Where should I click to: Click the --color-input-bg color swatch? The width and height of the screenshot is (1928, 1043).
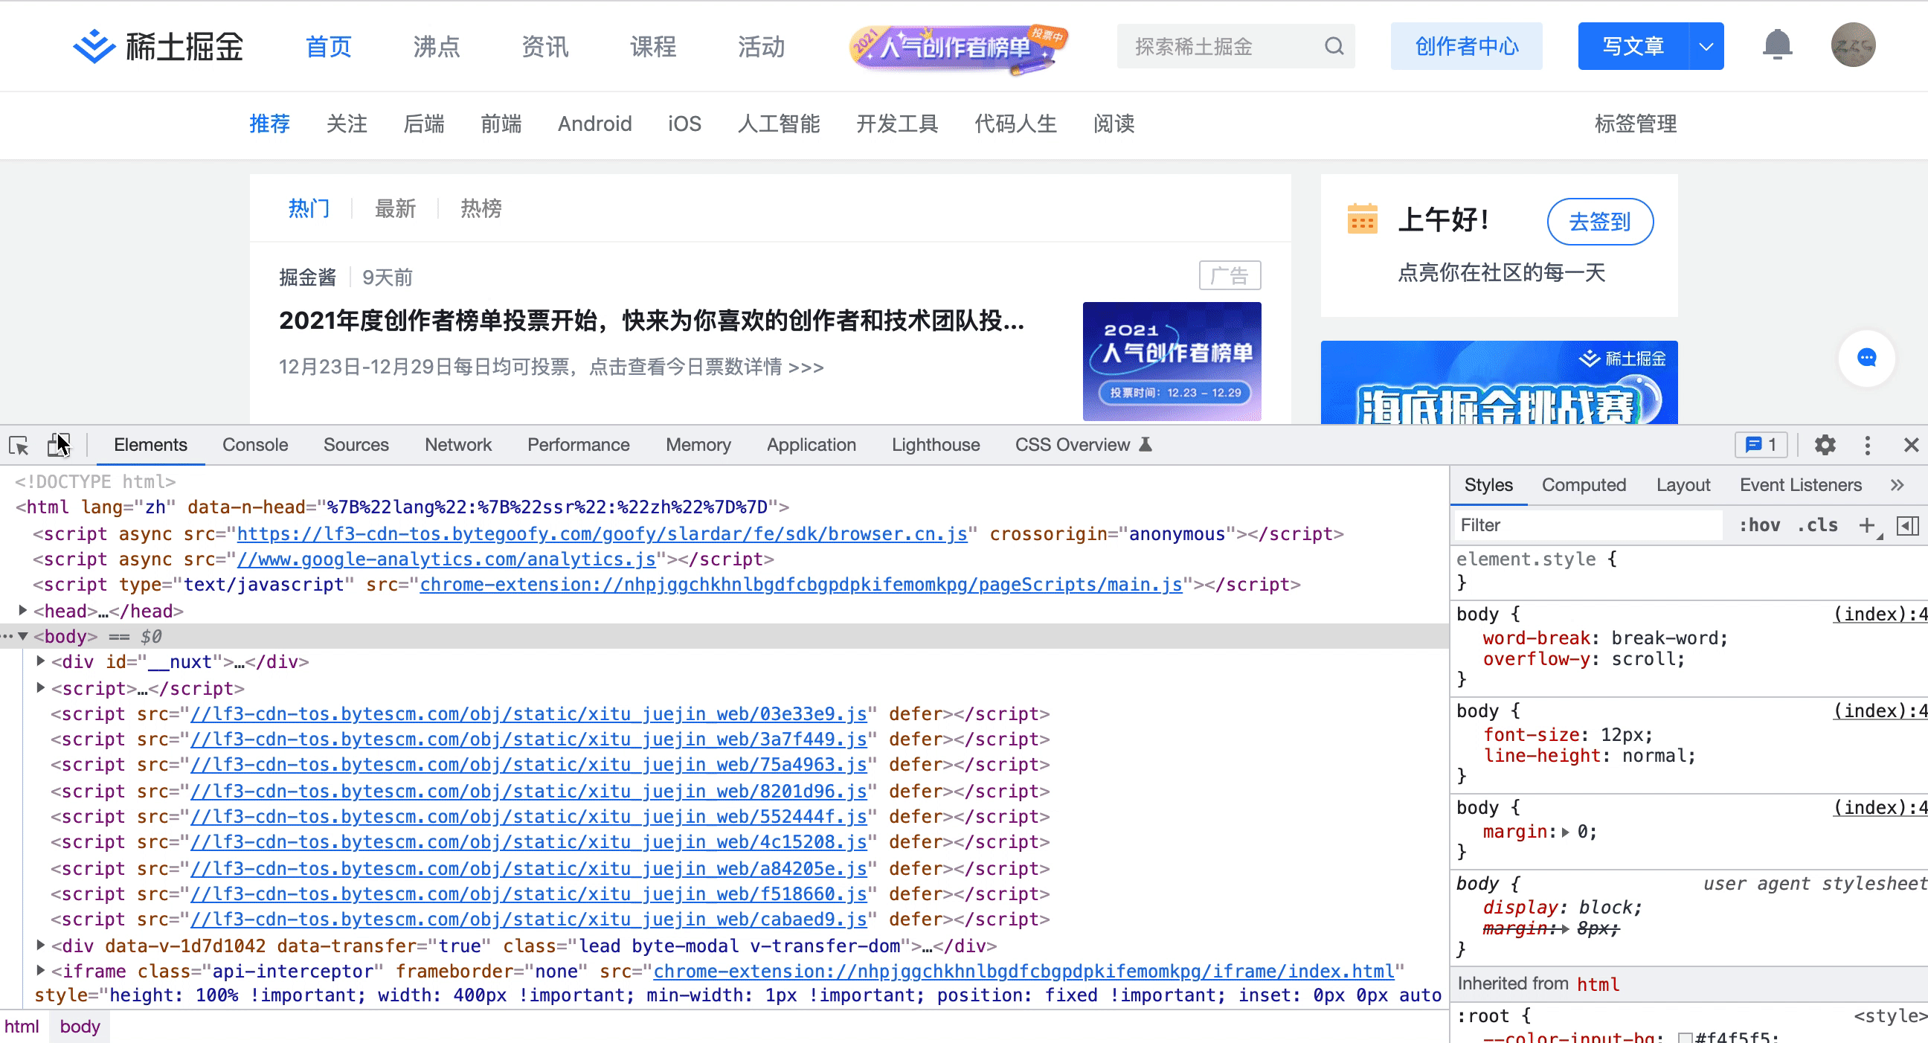tap(1687, 1039)
